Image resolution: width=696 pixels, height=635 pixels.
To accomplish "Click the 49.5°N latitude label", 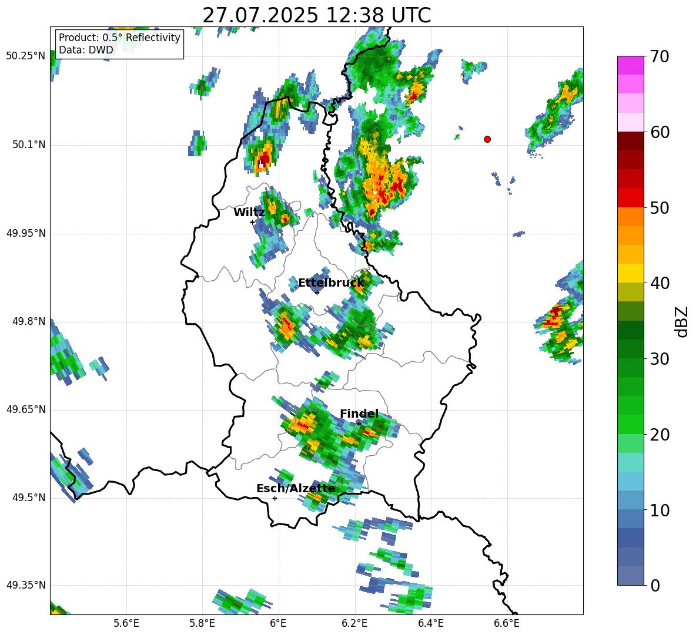I will click(x=28, y=498).
